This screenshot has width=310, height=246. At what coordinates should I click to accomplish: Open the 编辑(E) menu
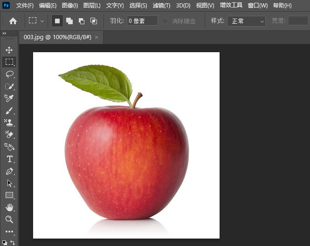pyautogui.click(x=48, y=5)
